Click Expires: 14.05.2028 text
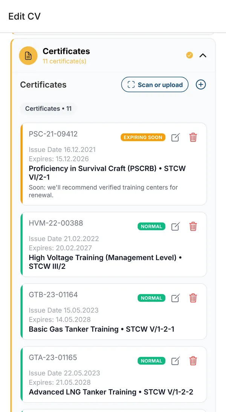Viewport: 226px width, 412px height. coord(60,319)
